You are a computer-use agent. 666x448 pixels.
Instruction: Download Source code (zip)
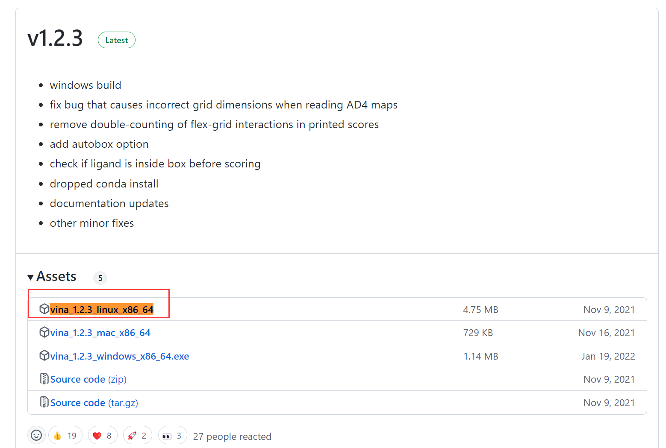click(88, 379)
